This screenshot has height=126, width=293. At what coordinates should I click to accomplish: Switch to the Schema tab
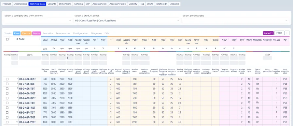(78, 4)
